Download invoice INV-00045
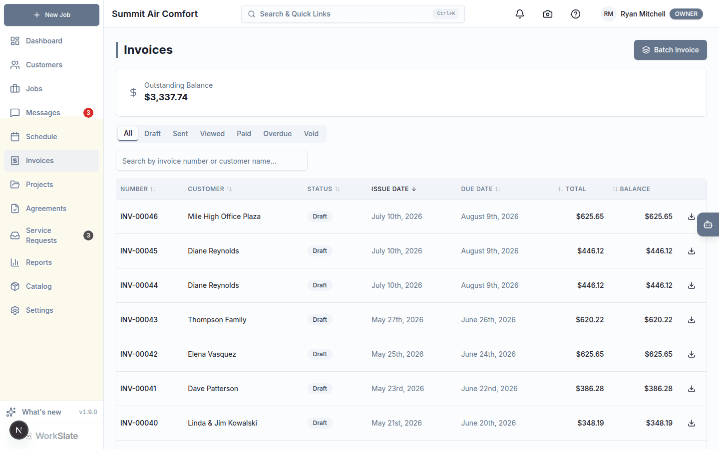719x449 pixels. pyautogui.click(x=692, y=251)
